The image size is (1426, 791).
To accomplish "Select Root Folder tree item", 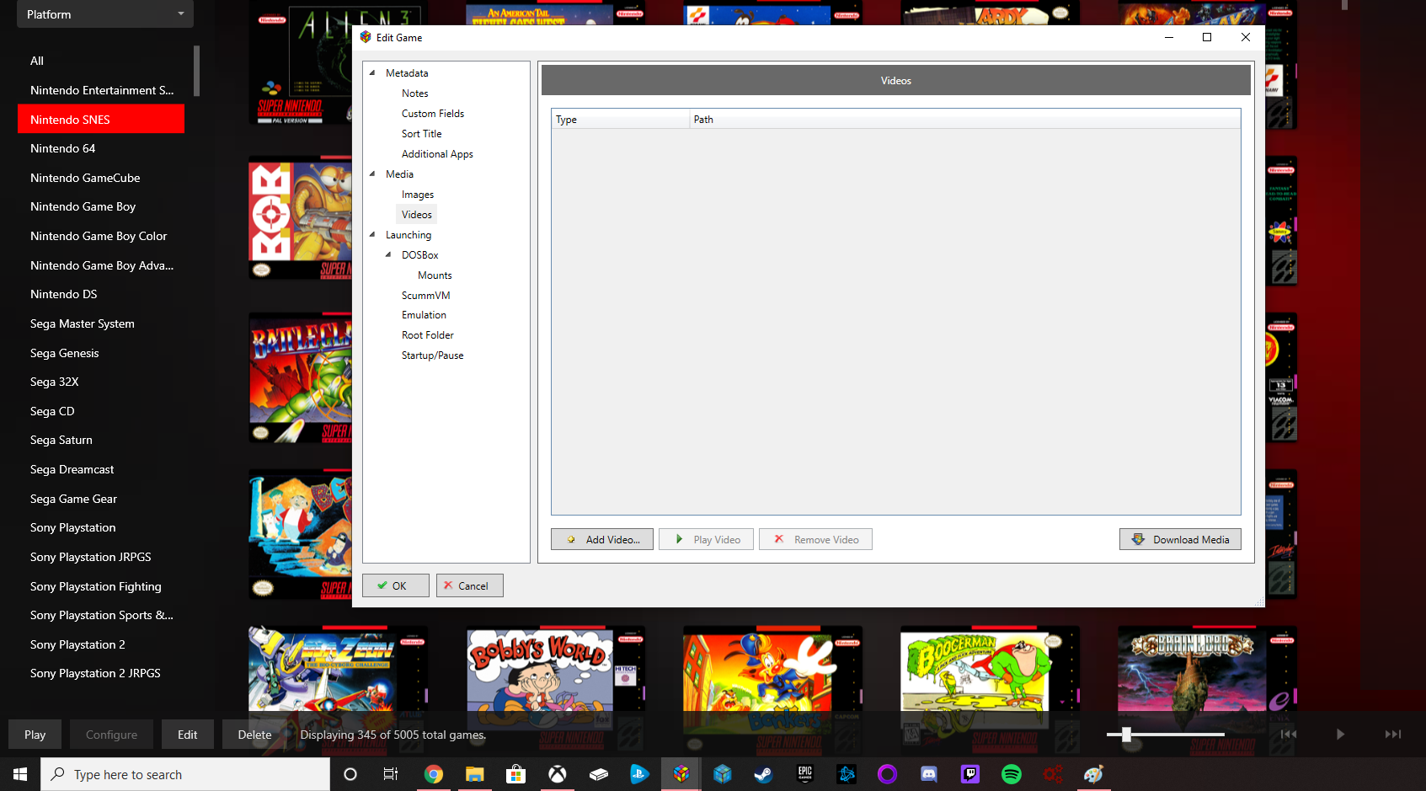I will click(427, 335).
